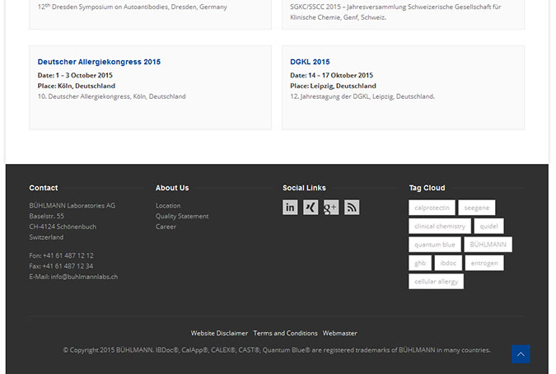Viewport: 556px width, 374px height.
Task: Select the seegene tag
Action: [477, 208]
